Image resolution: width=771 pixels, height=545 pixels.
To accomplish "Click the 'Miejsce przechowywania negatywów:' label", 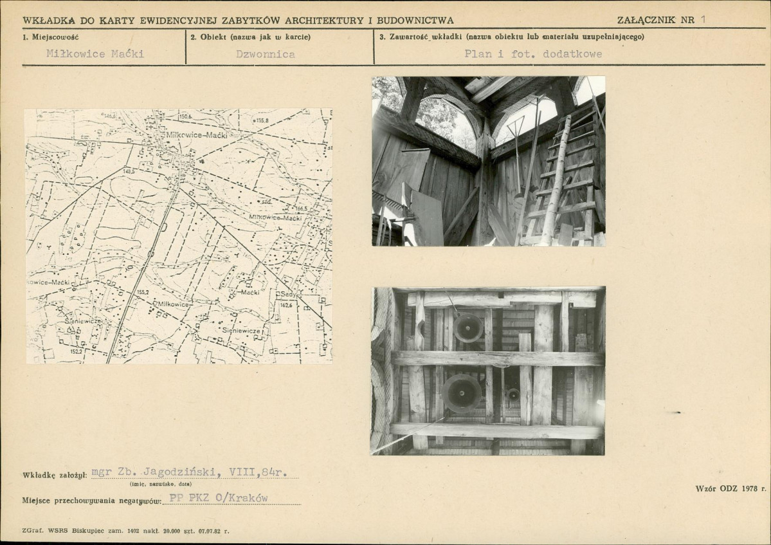I will (91, 499).
